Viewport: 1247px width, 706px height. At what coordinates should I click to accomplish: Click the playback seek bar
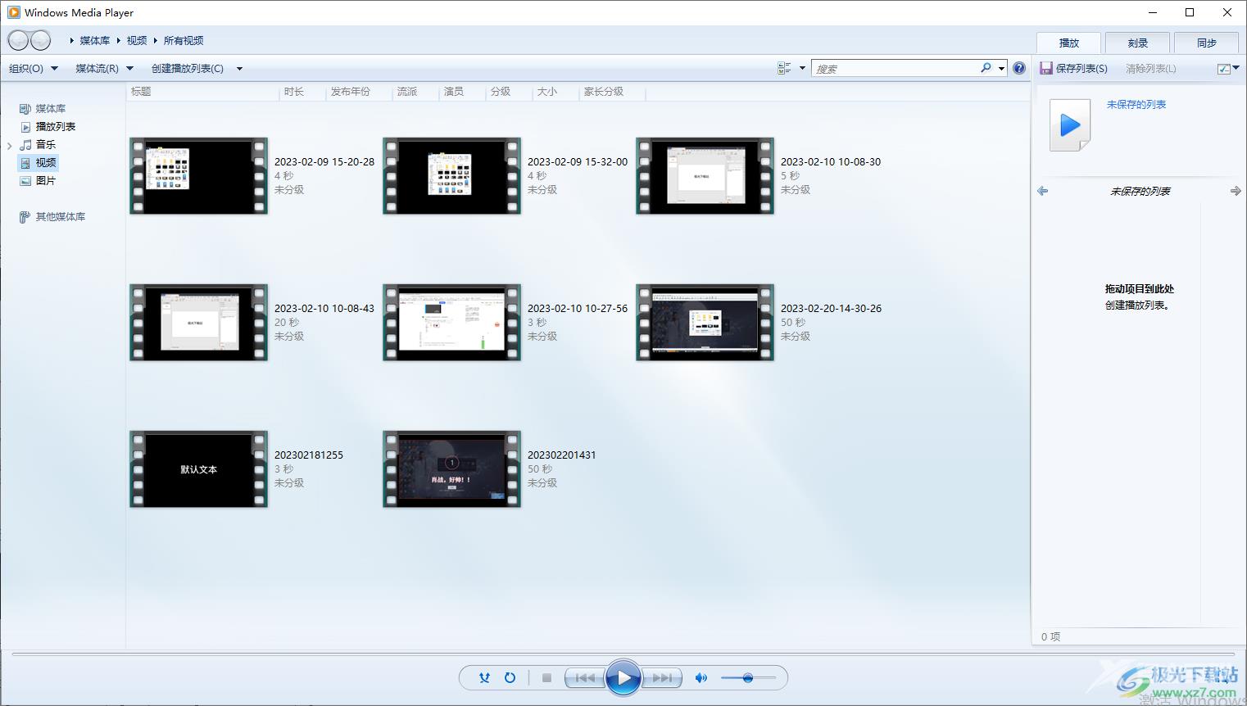click(x=623, y=654)
